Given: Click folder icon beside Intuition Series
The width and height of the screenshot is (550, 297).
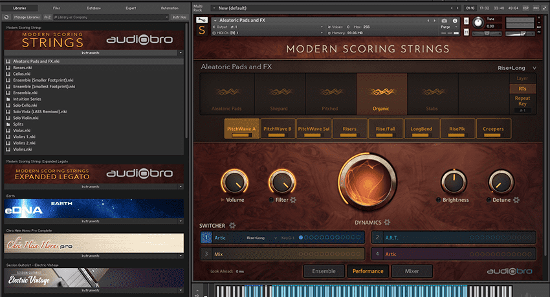Looking at the screenshot, I should pos(8,99).
